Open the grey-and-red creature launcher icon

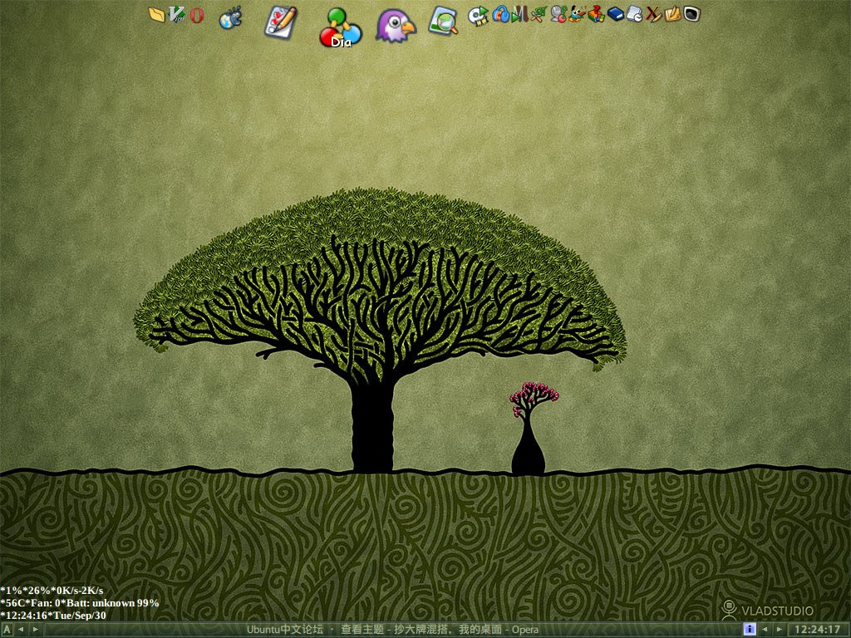[x=558, y=14]
